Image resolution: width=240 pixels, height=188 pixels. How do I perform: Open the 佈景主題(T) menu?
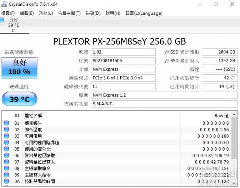(x=69, y=13)
